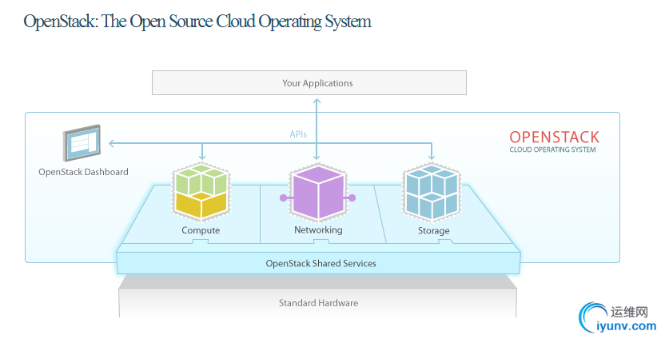The image size is (661, 339).
Task: Click the OpenStack Shared Services bar
Action: 318,263
